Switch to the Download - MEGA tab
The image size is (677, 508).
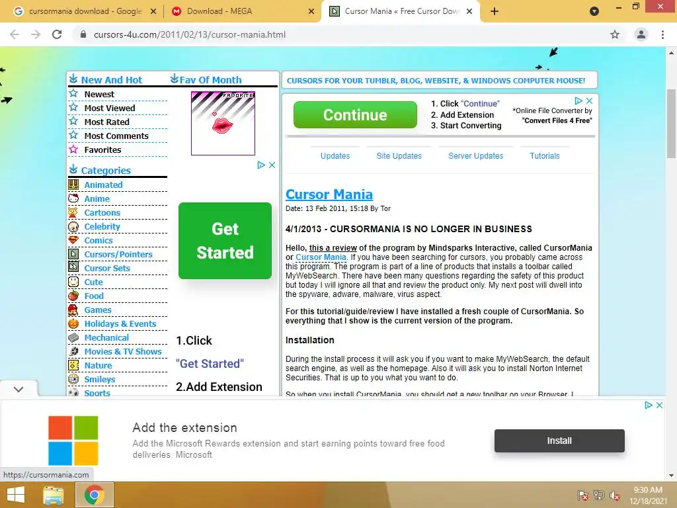242,11
